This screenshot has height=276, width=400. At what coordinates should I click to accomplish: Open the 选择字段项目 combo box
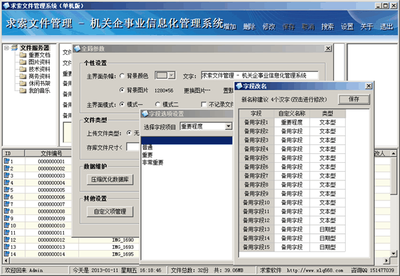[228, 126]
